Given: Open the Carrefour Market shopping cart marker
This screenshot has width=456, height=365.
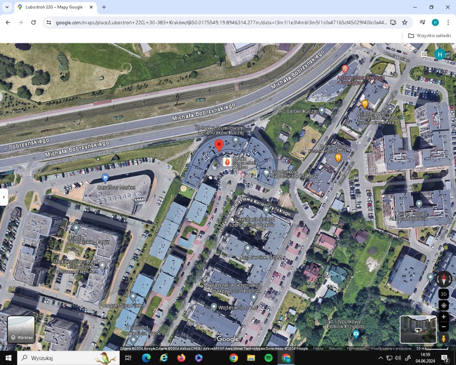Looking at the screenshot, I should click(105, 178).
